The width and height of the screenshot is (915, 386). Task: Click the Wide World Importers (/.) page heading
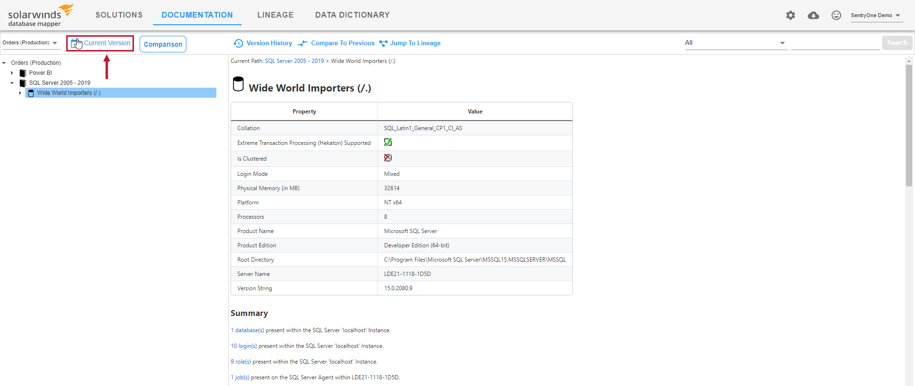[x=310, y=88]
